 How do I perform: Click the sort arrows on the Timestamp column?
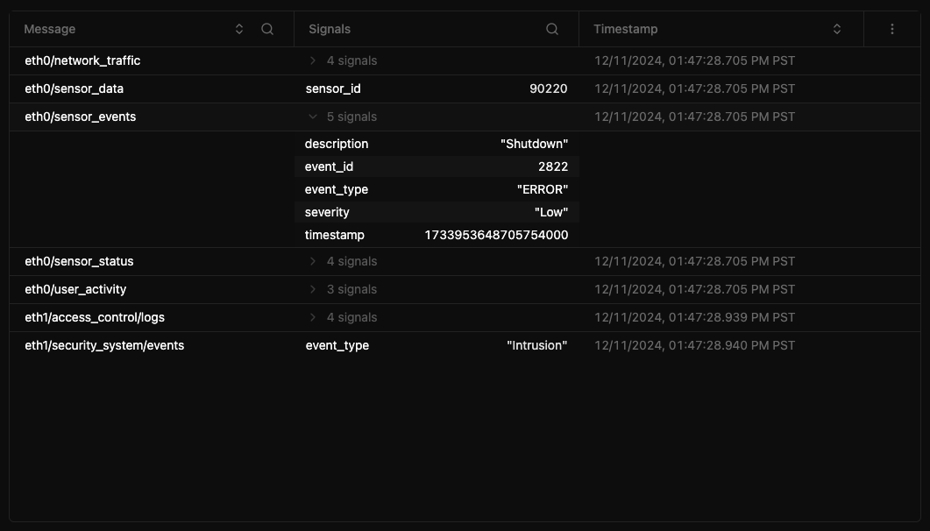click(837, 29)
